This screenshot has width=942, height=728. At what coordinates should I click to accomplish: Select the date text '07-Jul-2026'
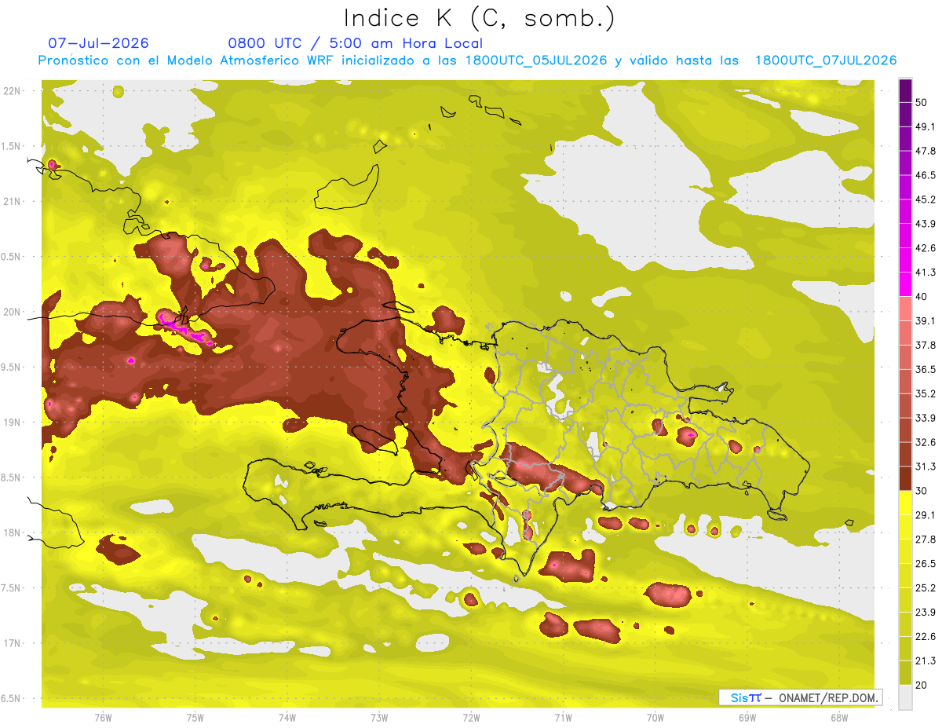point(98,43)
